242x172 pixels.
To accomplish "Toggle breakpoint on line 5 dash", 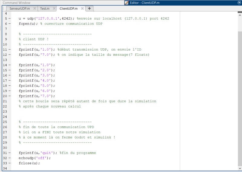I will click(x=9, y=19).
